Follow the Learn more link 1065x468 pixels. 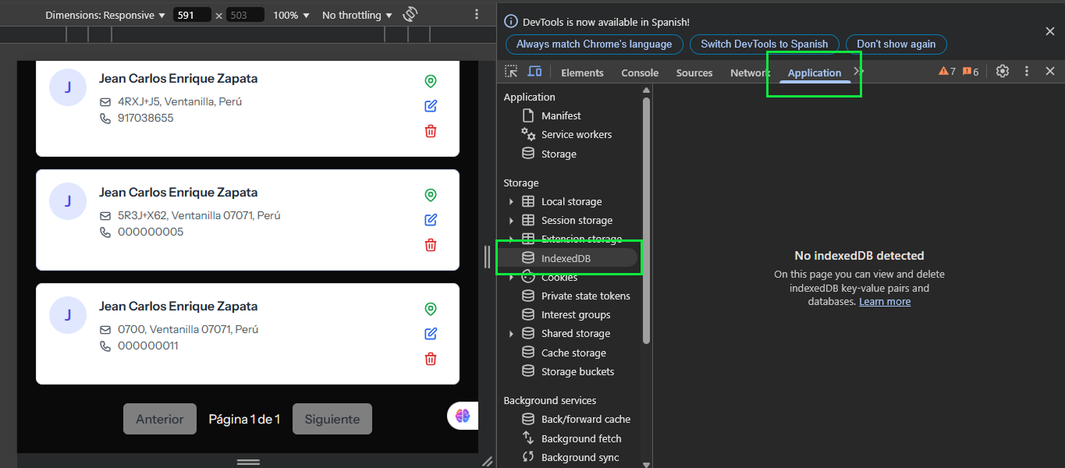(884, 302)
